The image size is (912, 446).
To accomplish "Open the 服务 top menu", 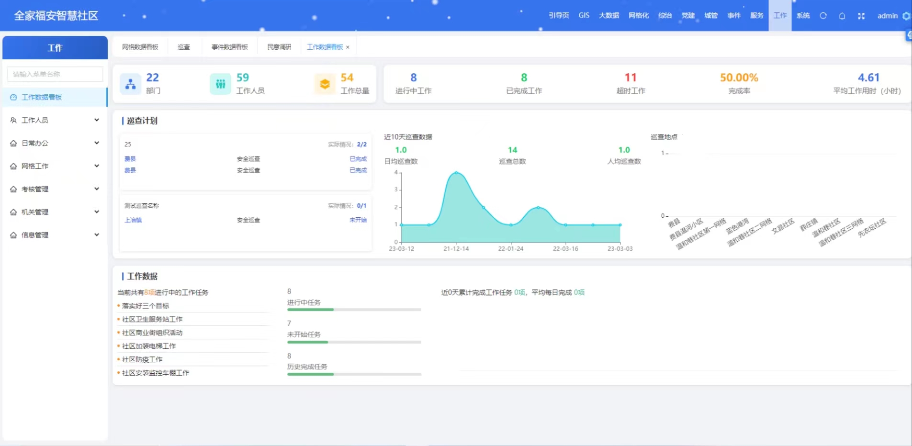I will (x=757, y=16).
